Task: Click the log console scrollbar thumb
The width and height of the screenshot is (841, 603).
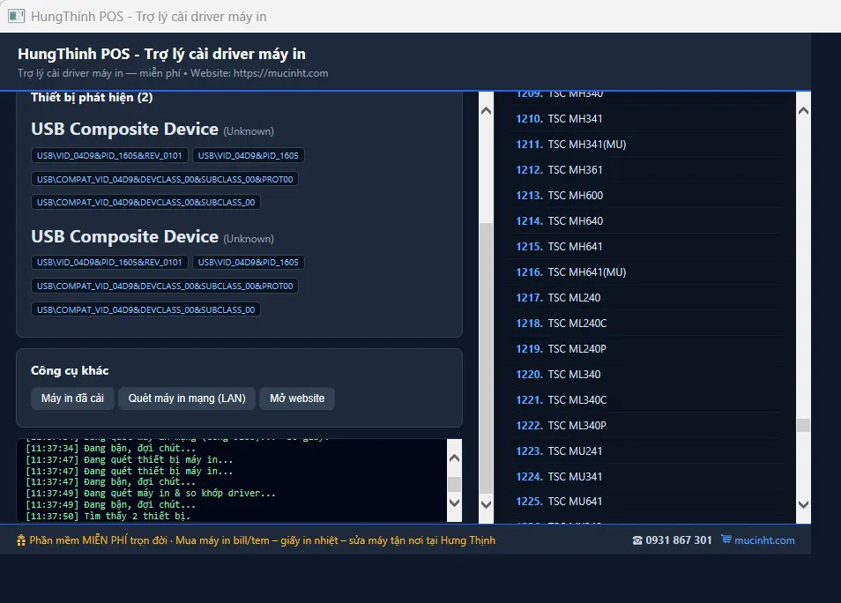Action: coord(454,484)
